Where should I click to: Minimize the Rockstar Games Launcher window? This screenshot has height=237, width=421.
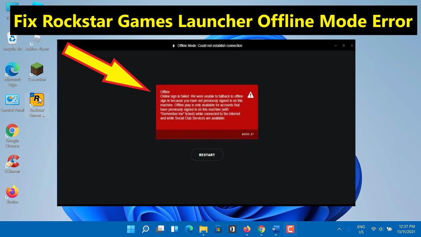pyautogui.click(x=335, y=46)
